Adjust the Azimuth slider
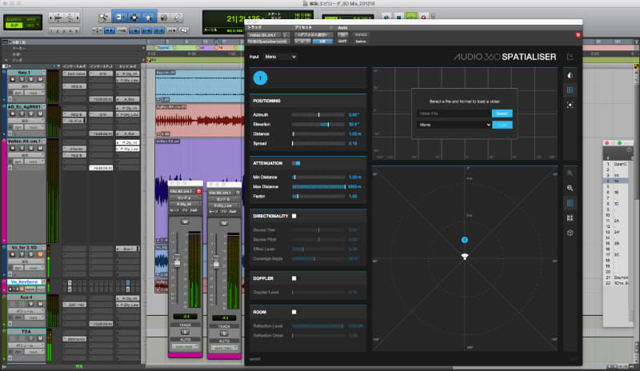The width and height of the screenshot is (640, 371). [318, 114]
